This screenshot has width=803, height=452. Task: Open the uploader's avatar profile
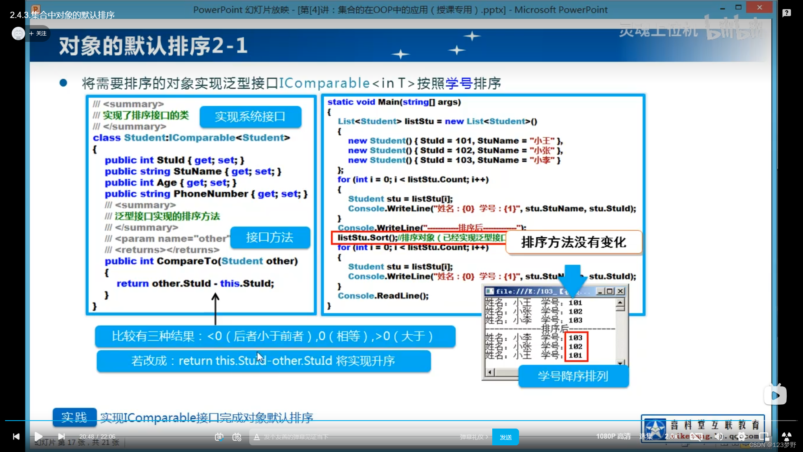coord(18,33)
